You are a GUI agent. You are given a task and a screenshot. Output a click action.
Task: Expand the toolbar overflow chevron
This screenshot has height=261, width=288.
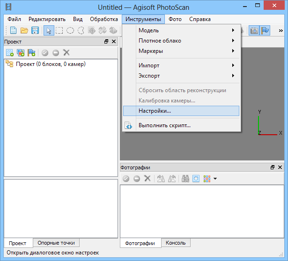(x=281, y=30)
